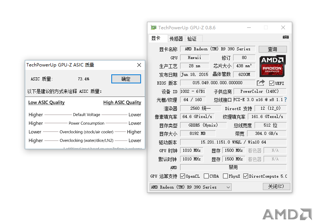This screenshot has width=314, height=222.
Task: Minimize the GPU-Z 0.8.6 window
Action: 249,27
